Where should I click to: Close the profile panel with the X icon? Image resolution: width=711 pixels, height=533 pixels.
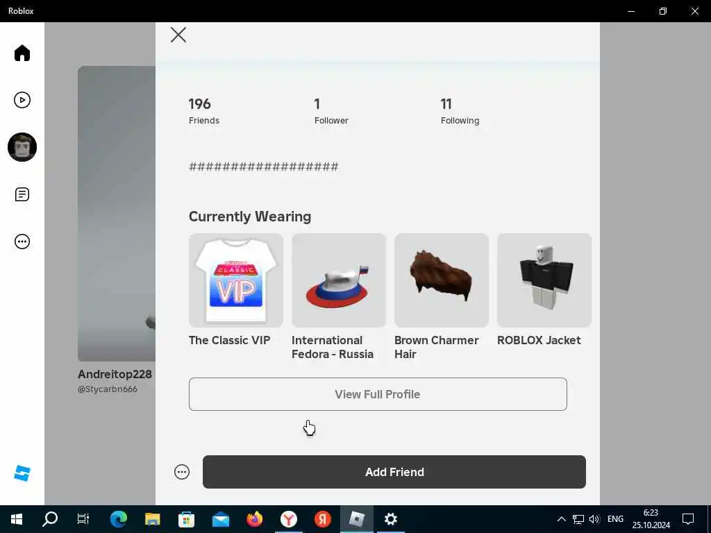tap(178, 35)
